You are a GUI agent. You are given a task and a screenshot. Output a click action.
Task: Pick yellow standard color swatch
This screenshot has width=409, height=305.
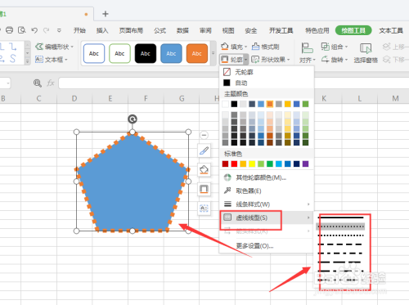click(252, 164)
